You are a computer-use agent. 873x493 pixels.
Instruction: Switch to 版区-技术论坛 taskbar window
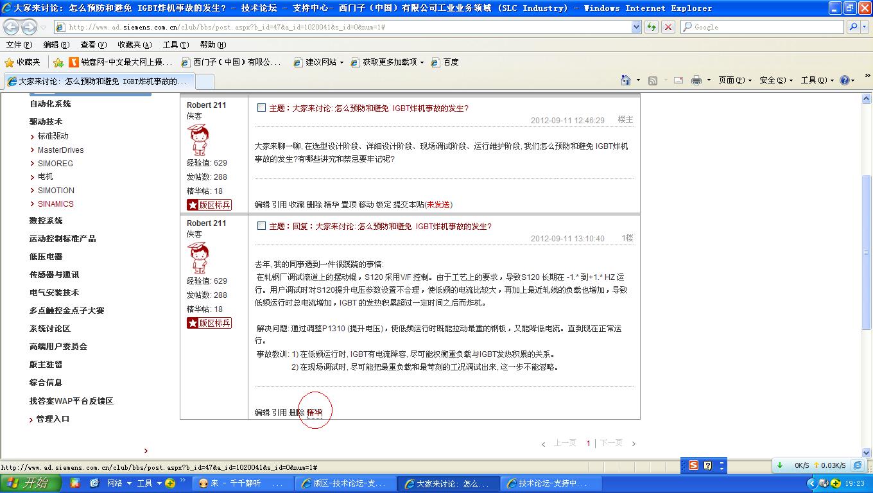click(345, 483)
